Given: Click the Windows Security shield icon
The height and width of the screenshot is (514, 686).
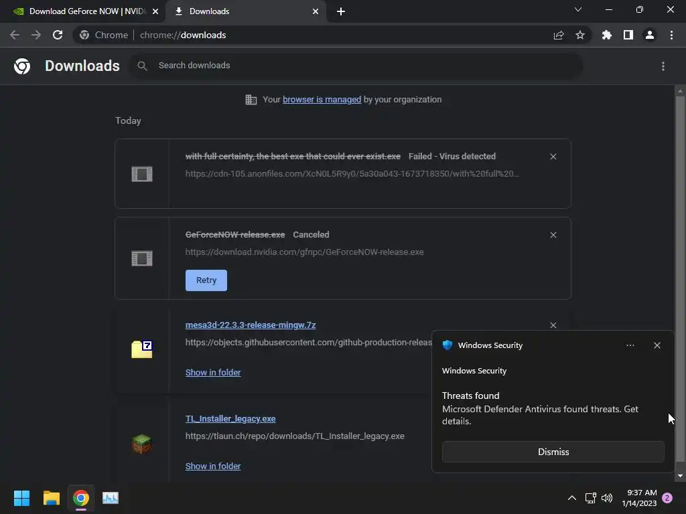Looking at the screenshot, I should pos(447,345).
